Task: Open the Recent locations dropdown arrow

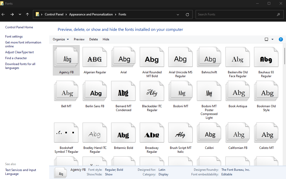Action: 20,14
